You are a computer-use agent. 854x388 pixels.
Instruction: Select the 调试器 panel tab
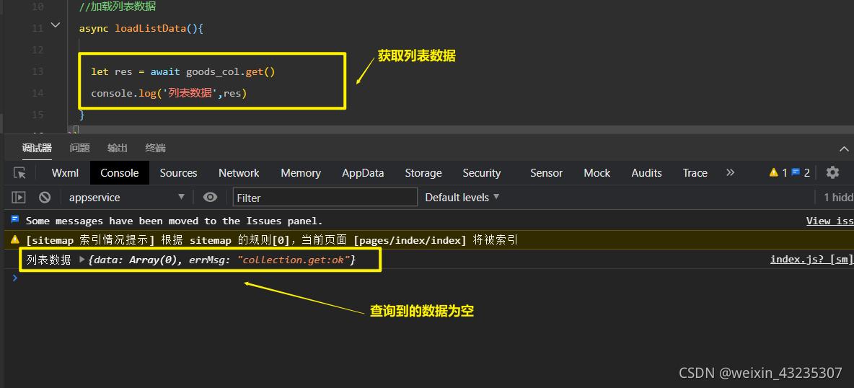click(x=37, y=148)
